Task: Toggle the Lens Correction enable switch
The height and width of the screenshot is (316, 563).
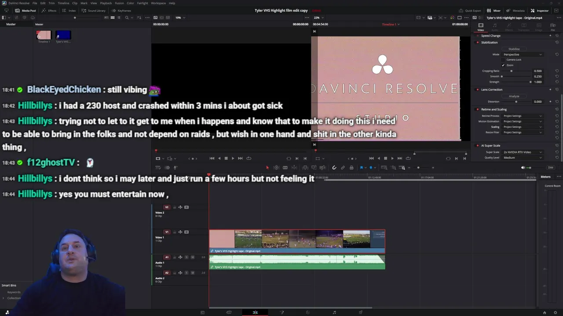Action: coord(478,90)
